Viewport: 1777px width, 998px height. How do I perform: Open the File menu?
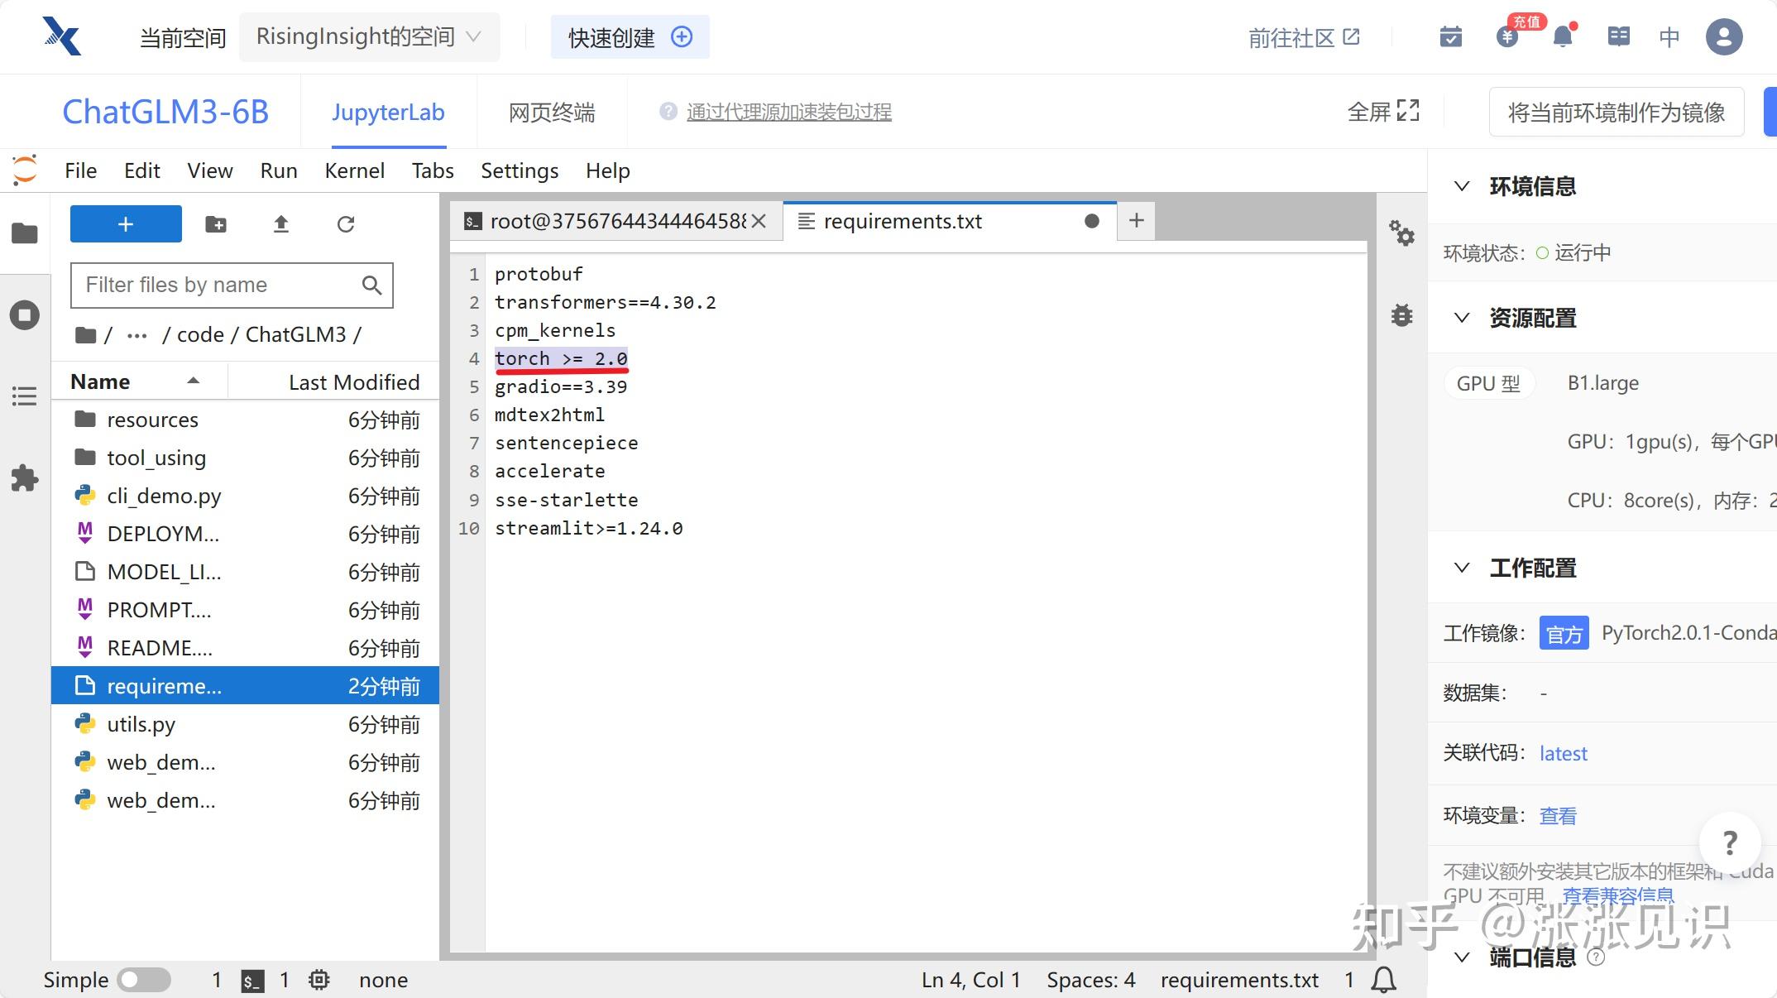tap(80, 170)
